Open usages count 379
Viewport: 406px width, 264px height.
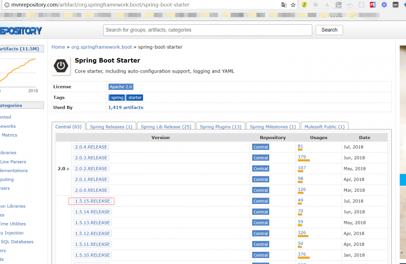pyautogui.click(x=302, y=157)
